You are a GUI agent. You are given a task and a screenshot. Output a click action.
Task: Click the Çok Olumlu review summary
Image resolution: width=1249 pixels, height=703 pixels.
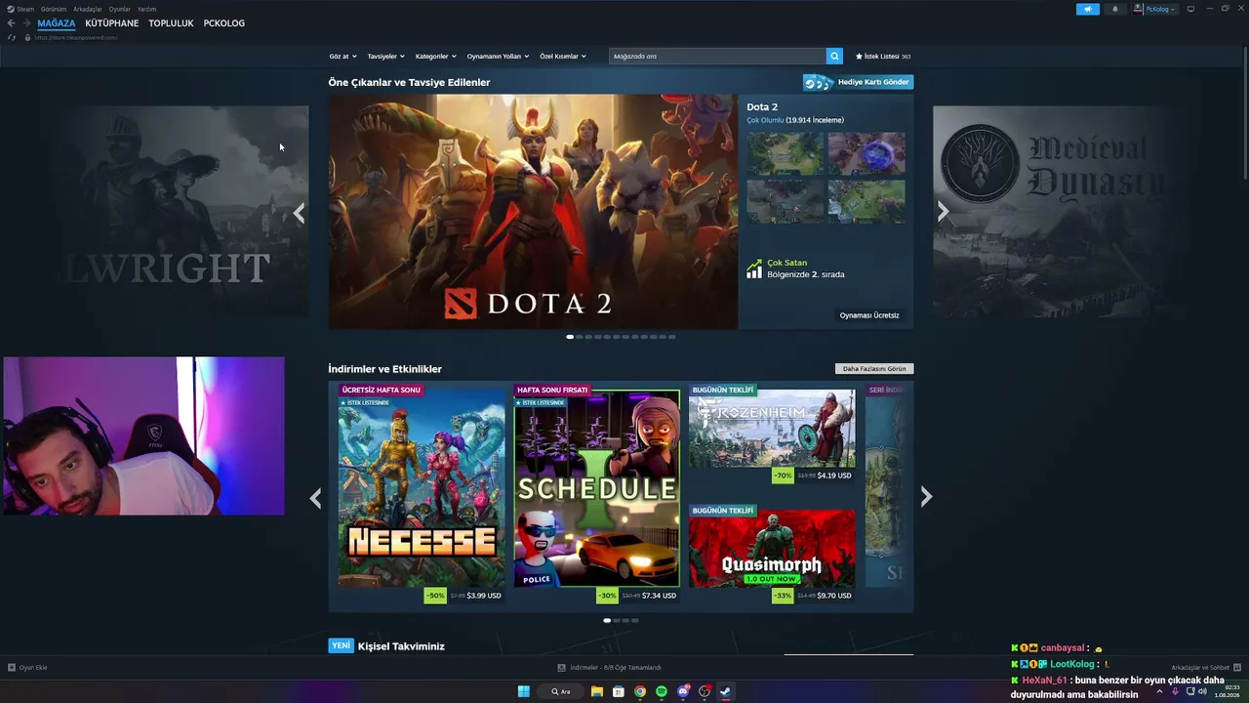(765, 120)
